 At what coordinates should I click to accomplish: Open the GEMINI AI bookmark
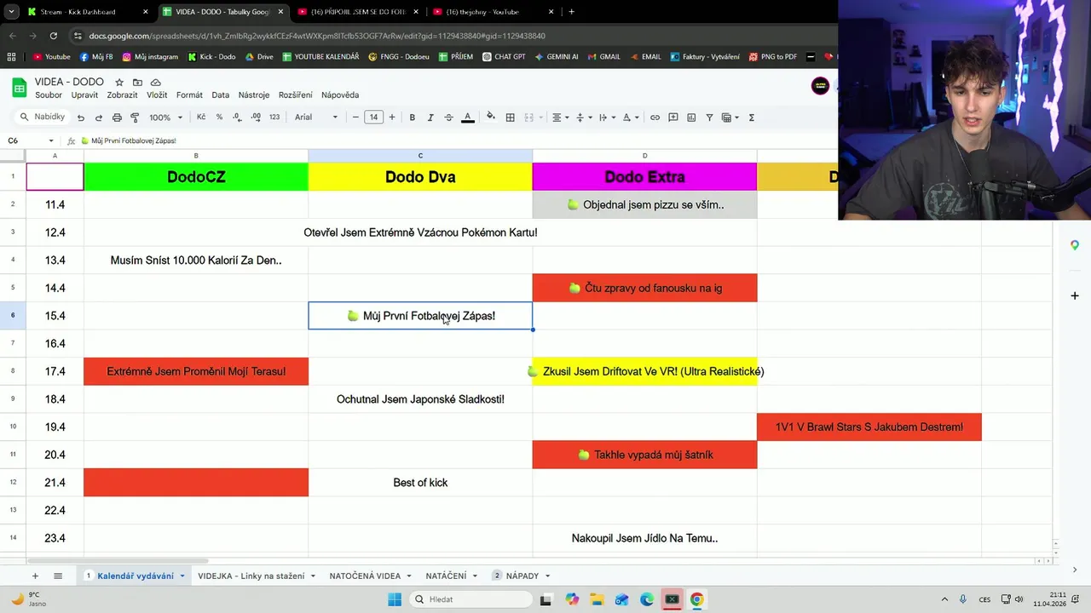(x=557, y=57)
